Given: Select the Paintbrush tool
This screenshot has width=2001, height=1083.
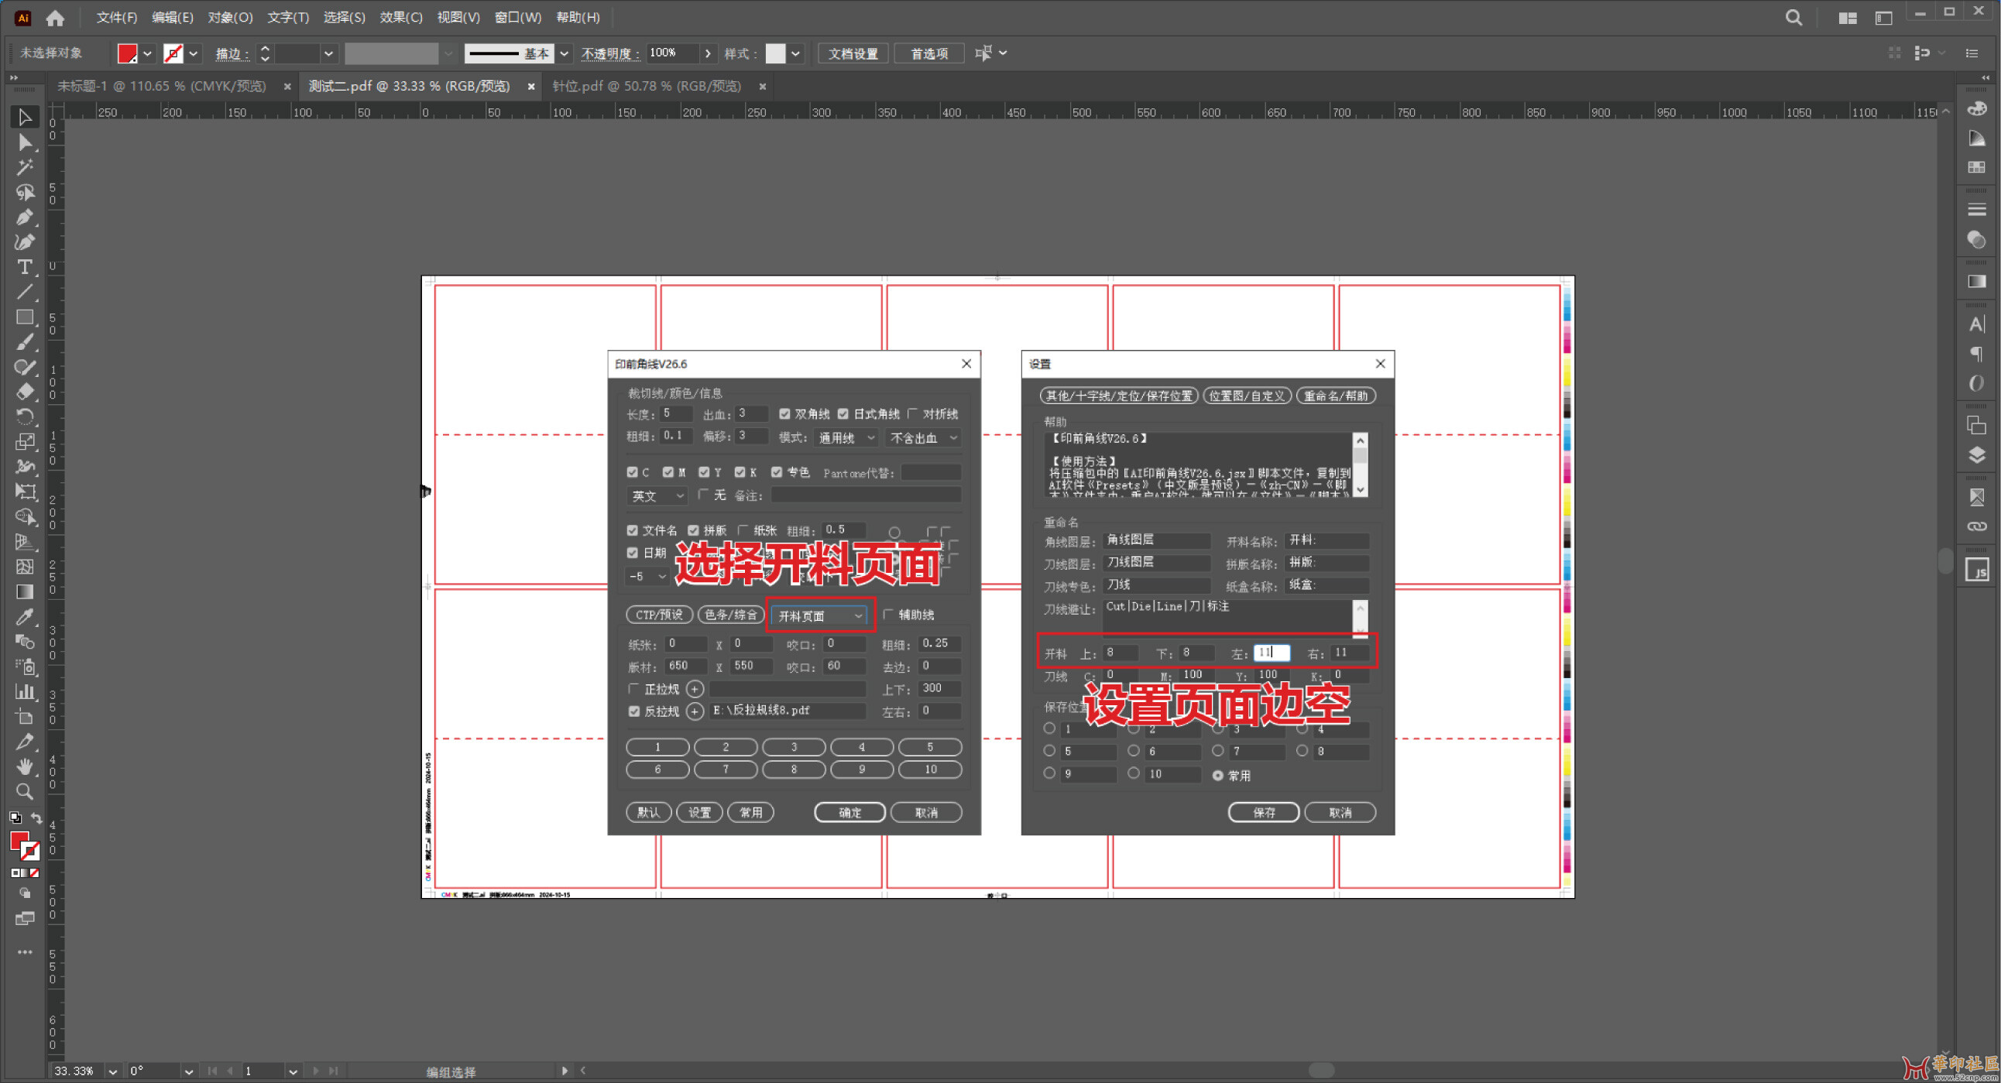Looking at the screenshot, I should click(24, 341).
